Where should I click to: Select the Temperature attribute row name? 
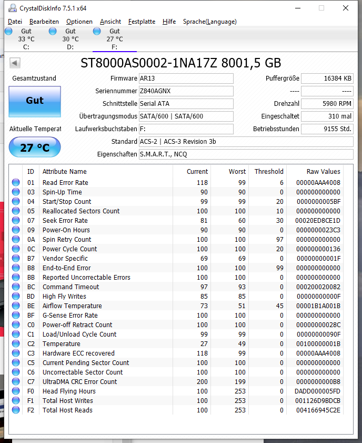pos(61,344)
